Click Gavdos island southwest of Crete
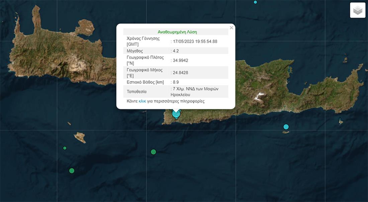 [x=80, y=137]
